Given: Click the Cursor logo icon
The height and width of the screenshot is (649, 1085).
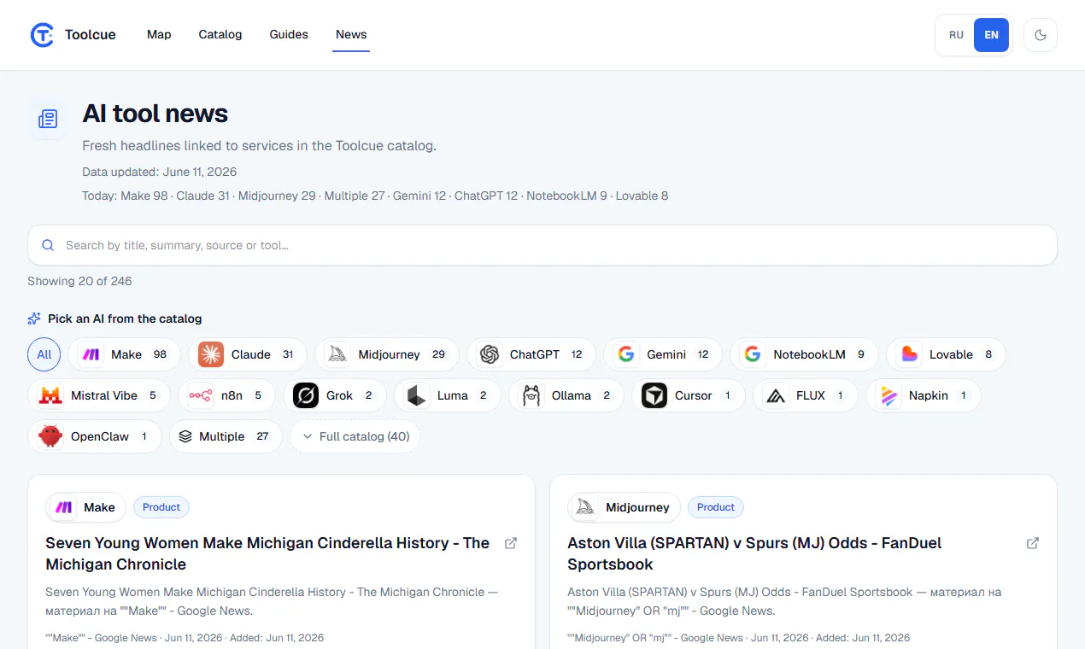Looking at the screenshot, I should tap(654, 395).
